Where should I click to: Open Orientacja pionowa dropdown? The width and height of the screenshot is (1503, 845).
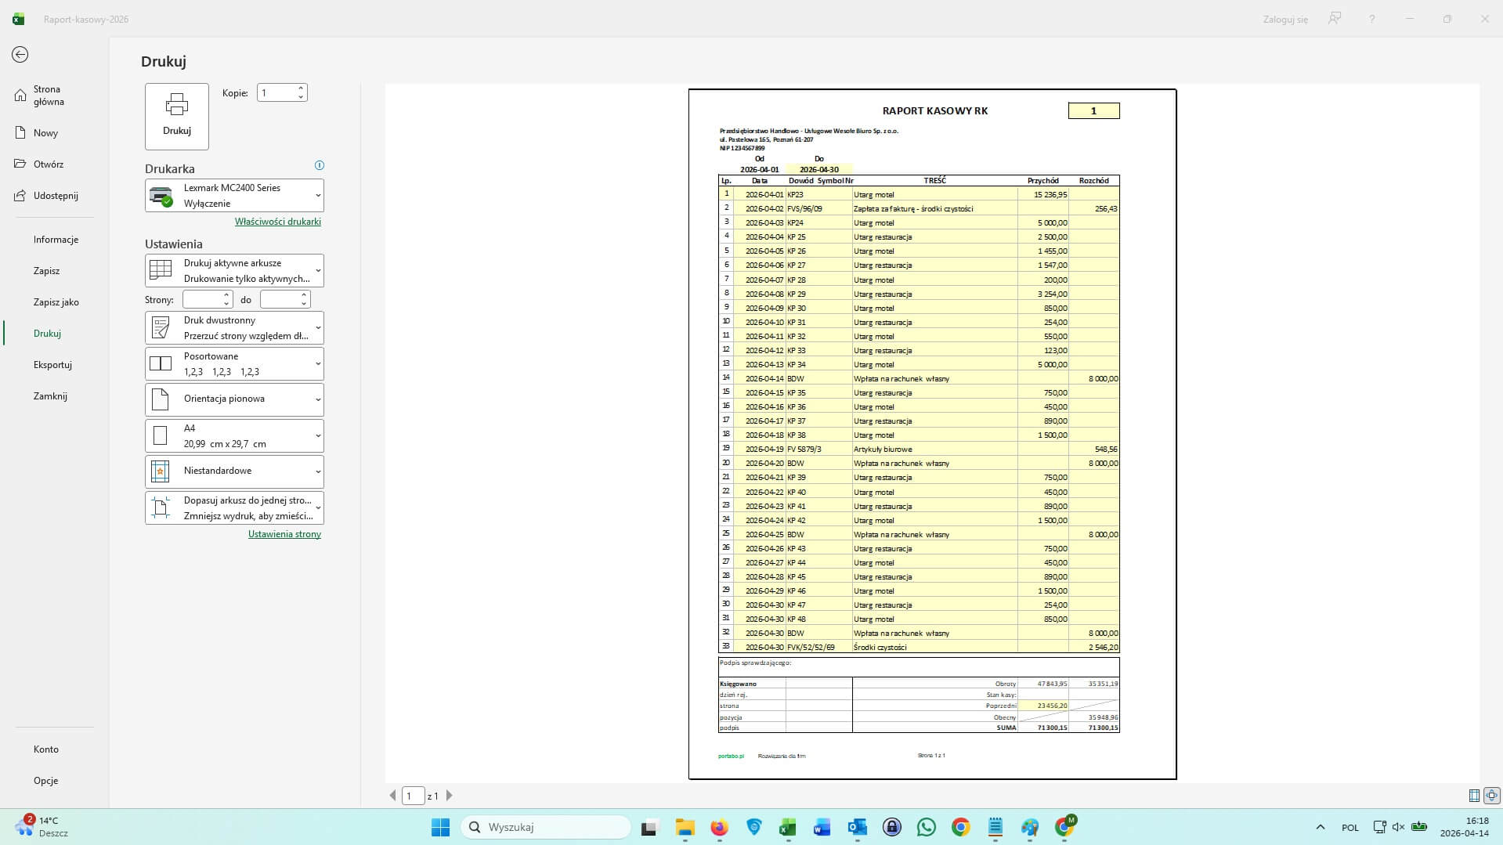tap(234, 399)
